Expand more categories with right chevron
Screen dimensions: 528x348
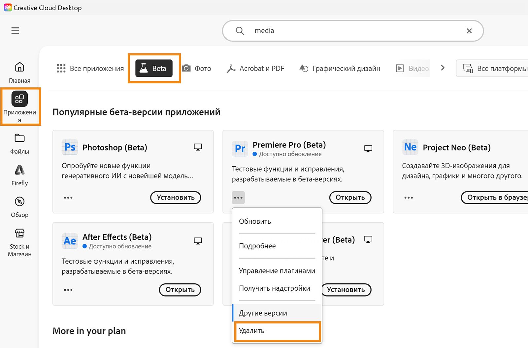point(443,68)
